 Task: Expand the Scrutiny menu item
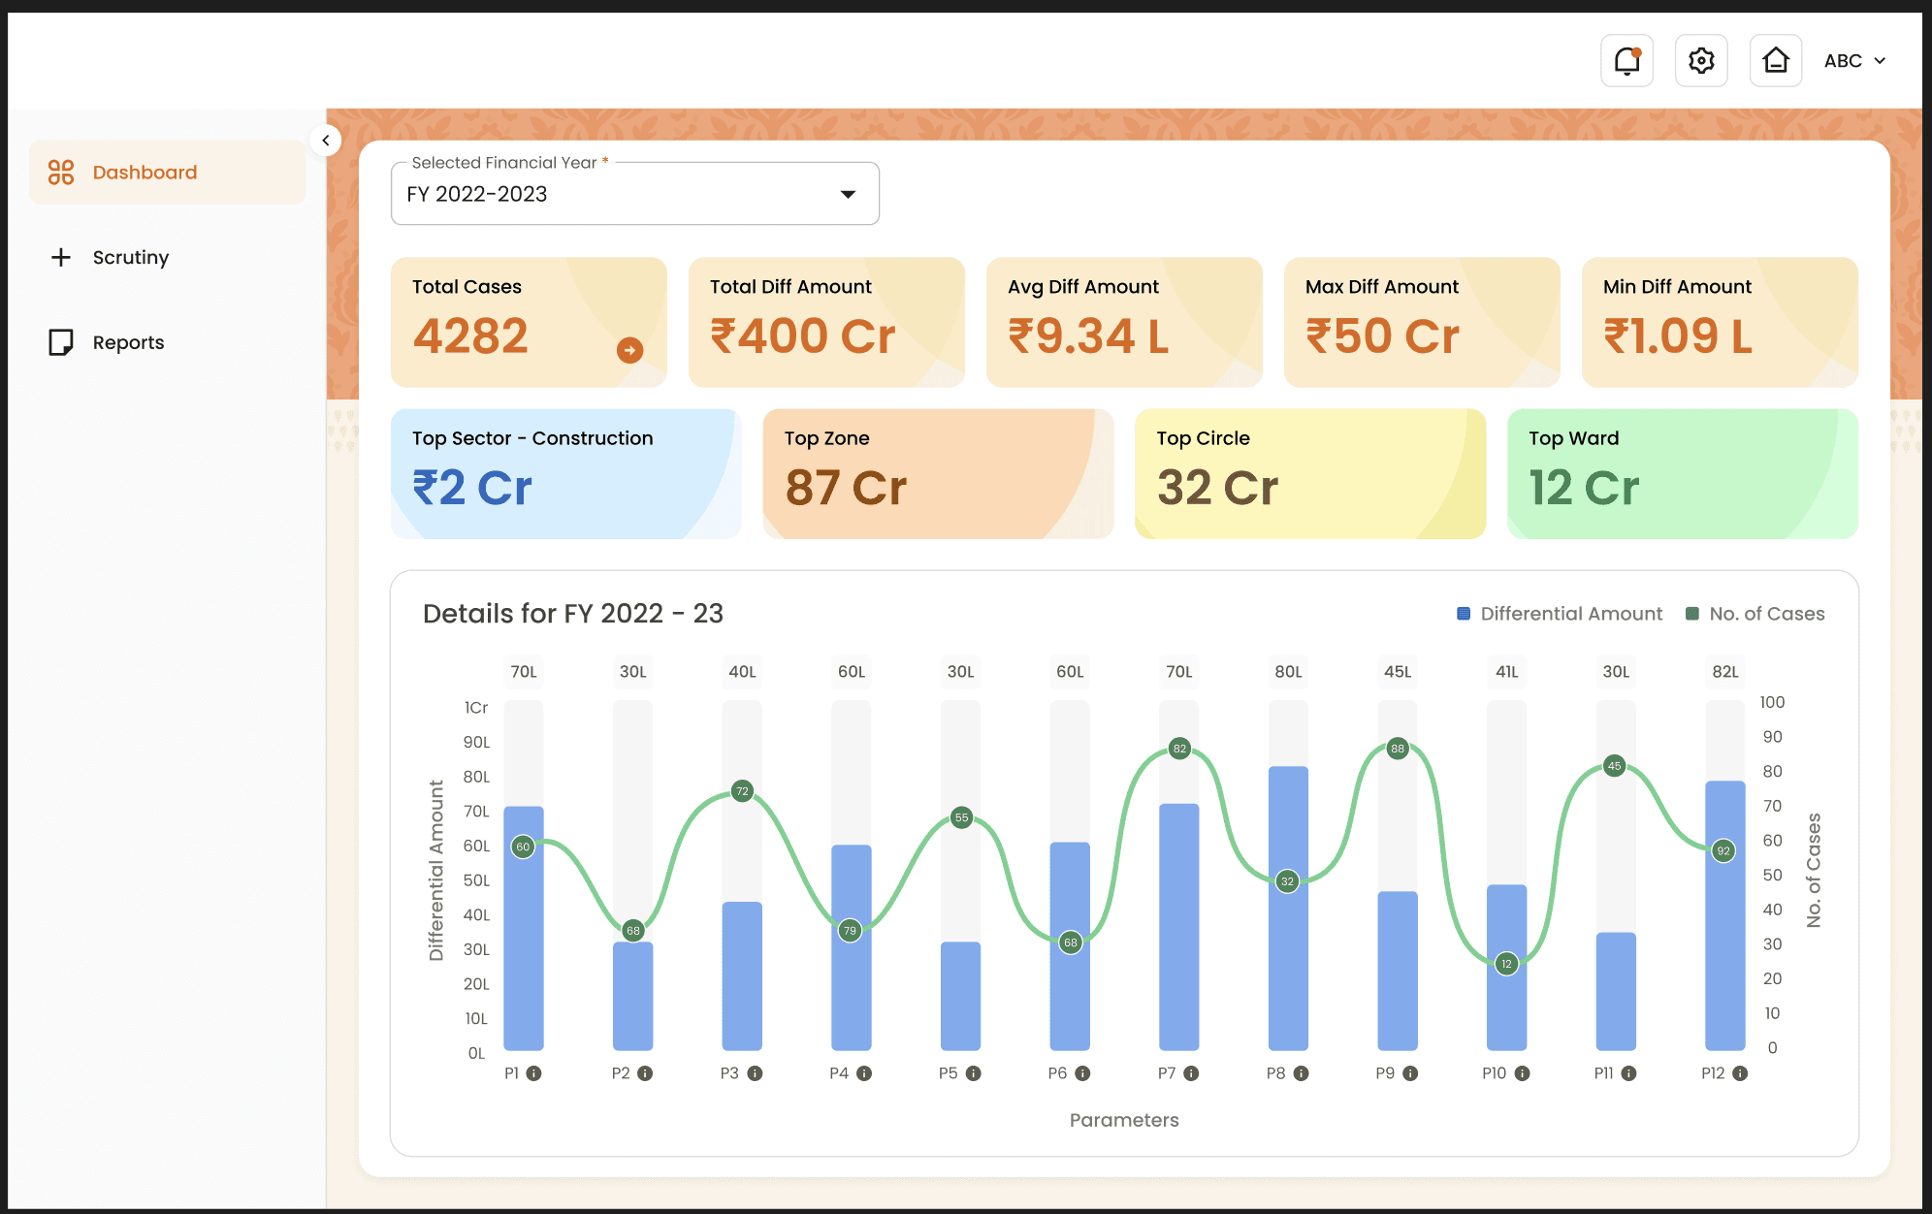coord(130,257)
